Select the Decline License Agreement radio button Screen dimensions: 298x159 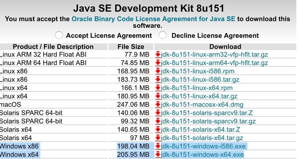[163, 35]
